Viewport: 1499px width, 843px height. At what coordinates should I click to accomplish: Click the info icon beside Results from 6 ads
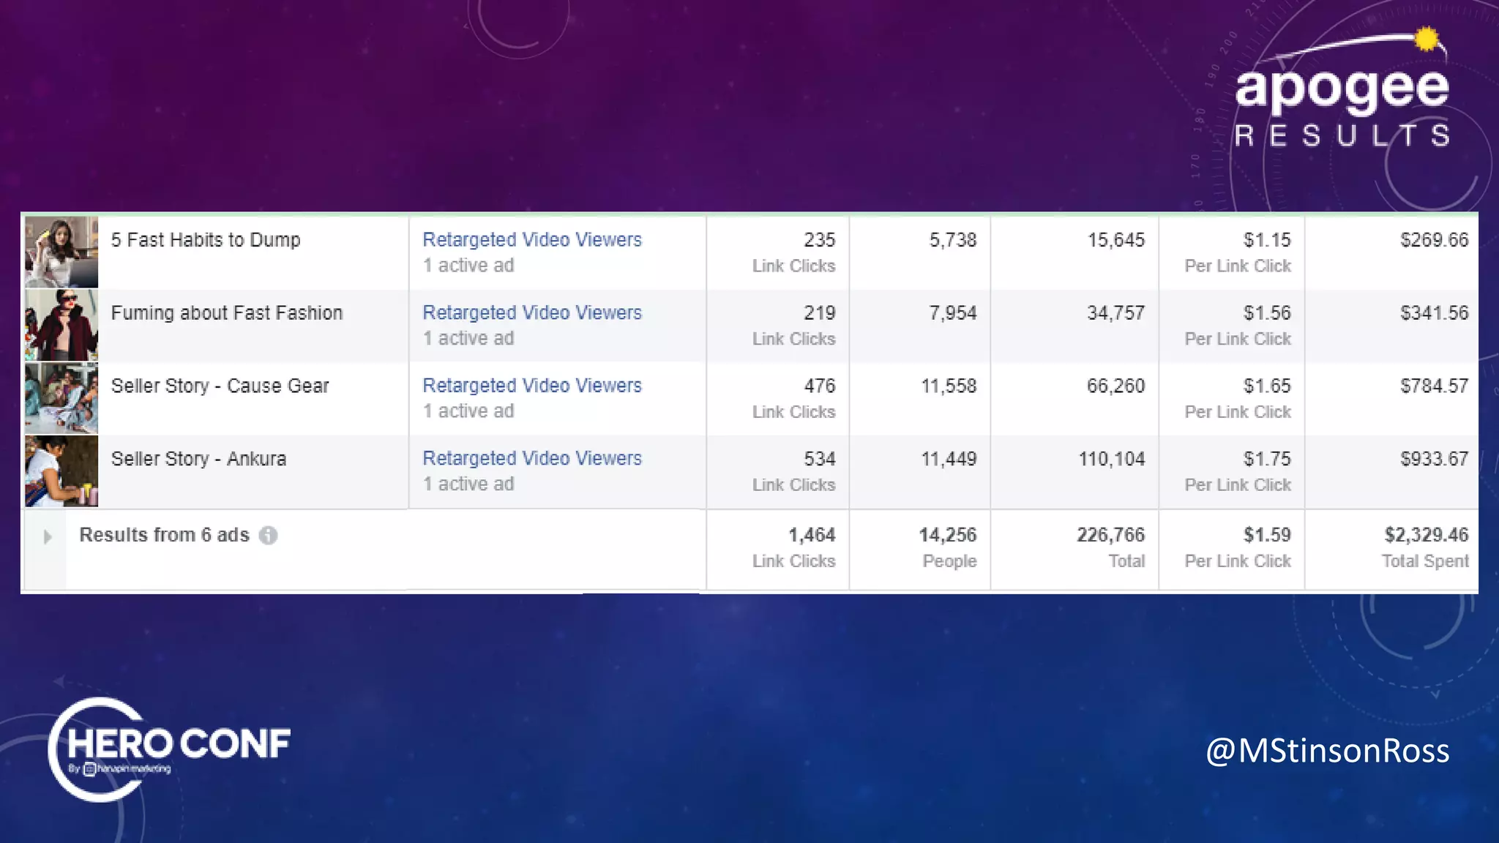click(x=269, y=536)
